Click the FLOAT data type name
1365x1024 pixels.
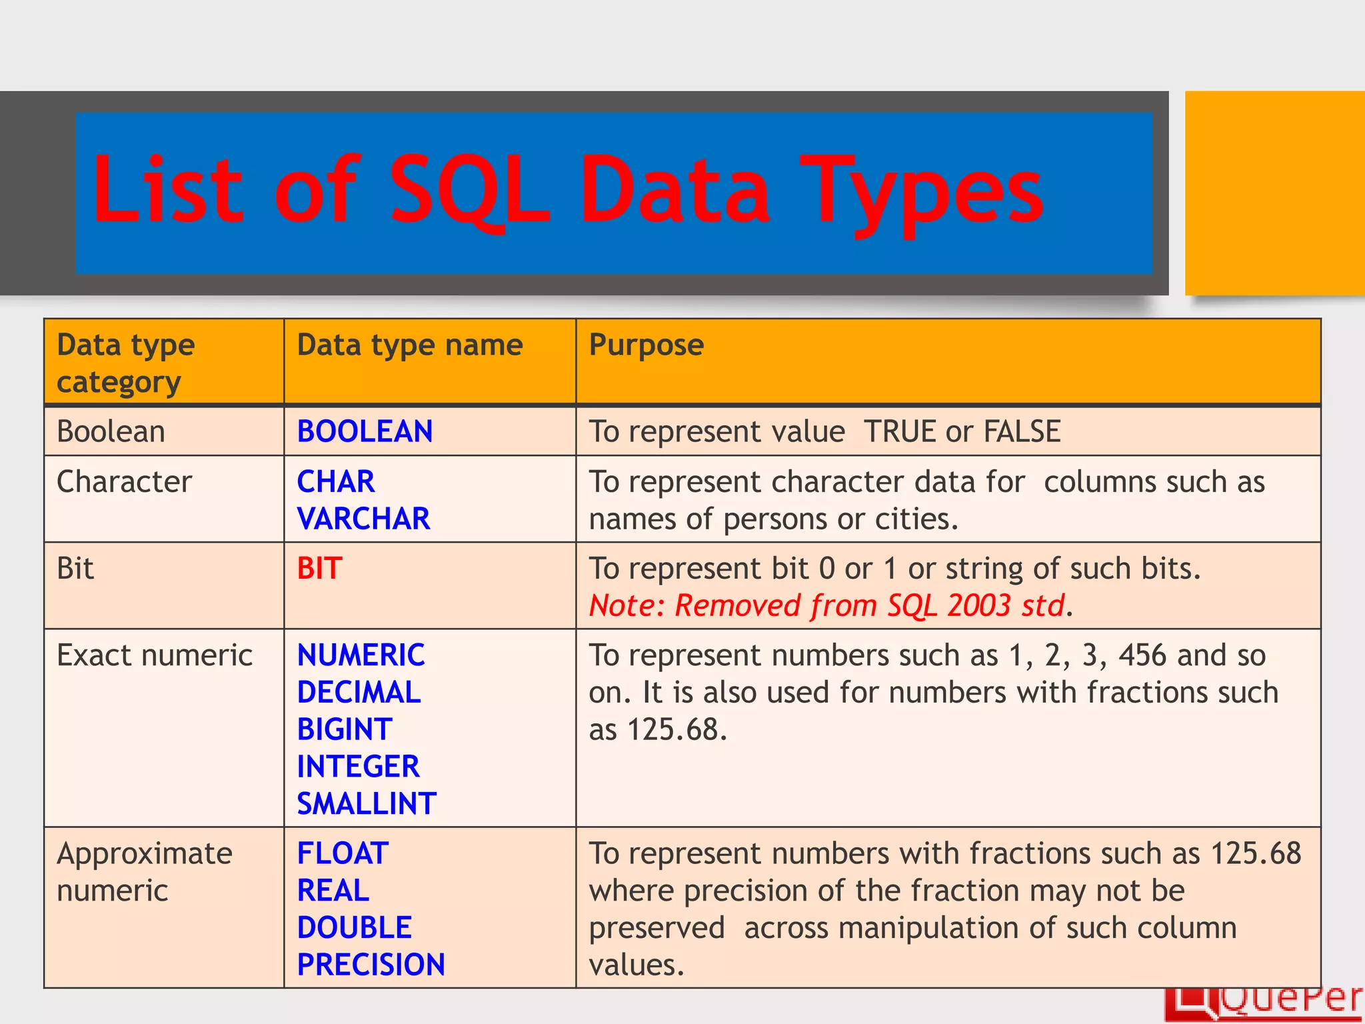[x=343, y=853]
